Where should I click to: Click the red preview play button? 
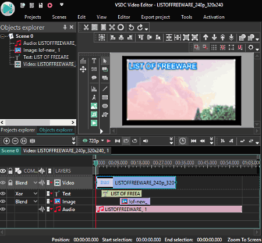pyautogui.click(x=109, y=141)
